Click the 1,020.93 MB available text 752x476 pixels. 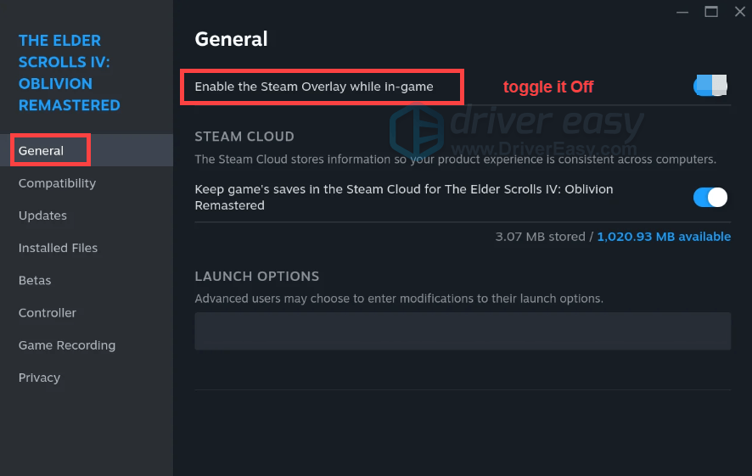click(x=664, y=237)
